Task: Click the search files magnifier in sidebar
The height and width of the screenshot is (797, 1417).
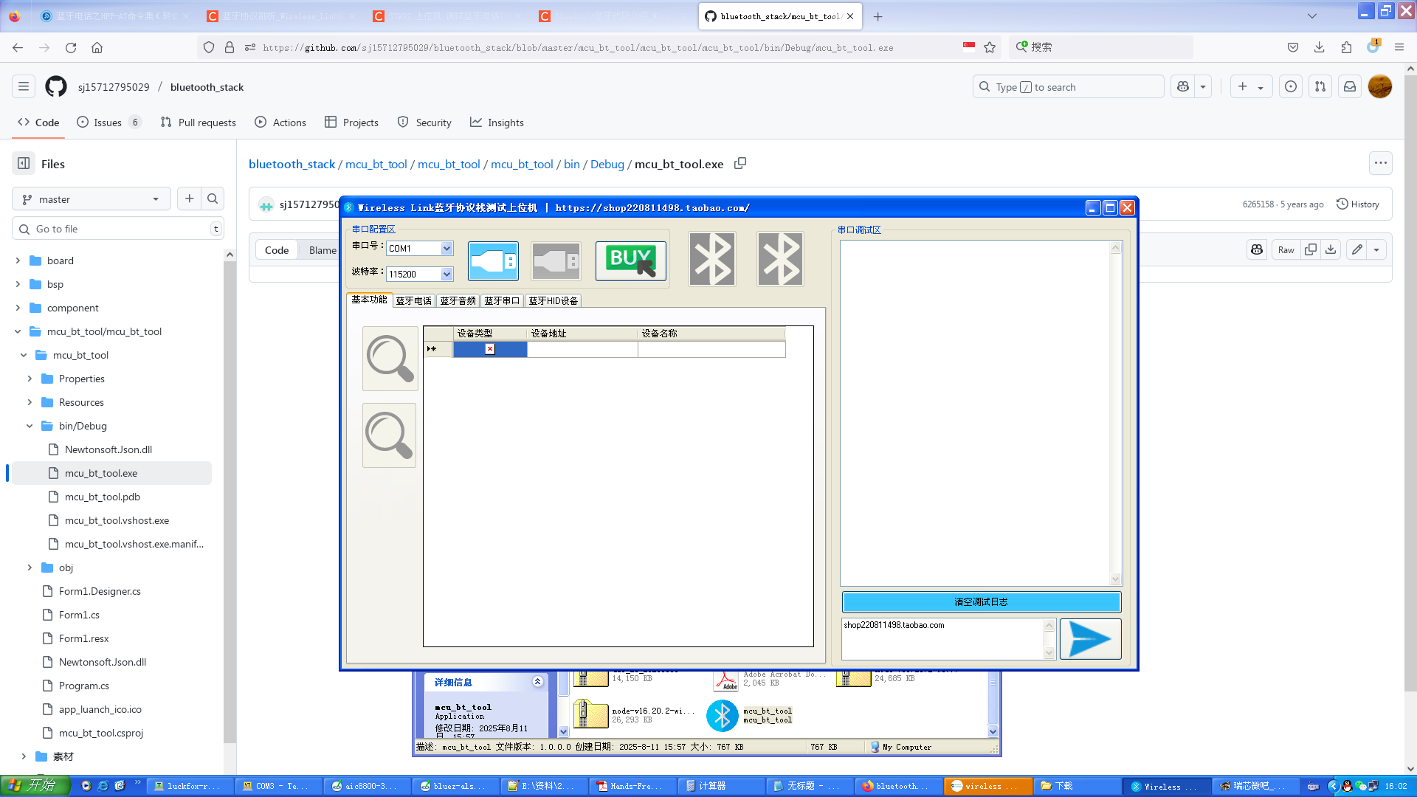Action: pos(213,199)
